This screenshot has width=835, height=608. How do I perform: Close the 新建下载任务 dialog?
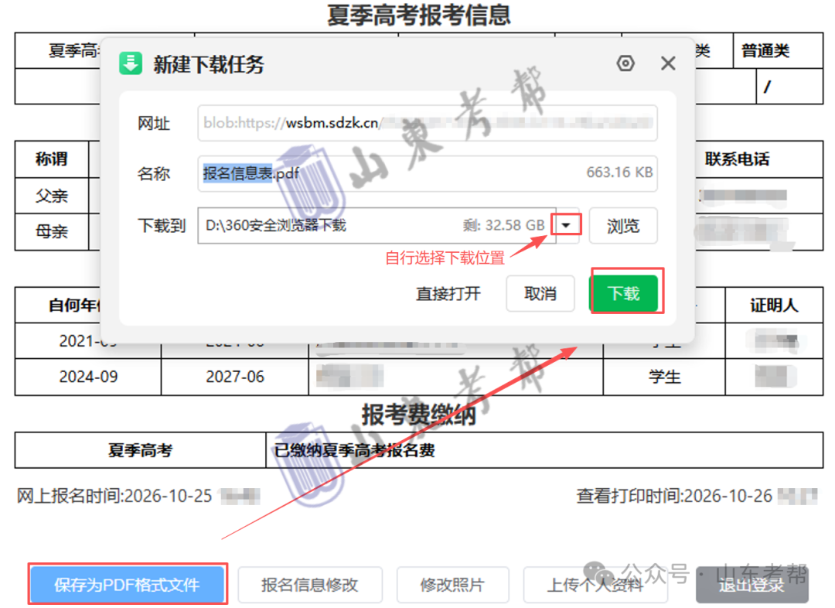668,63
